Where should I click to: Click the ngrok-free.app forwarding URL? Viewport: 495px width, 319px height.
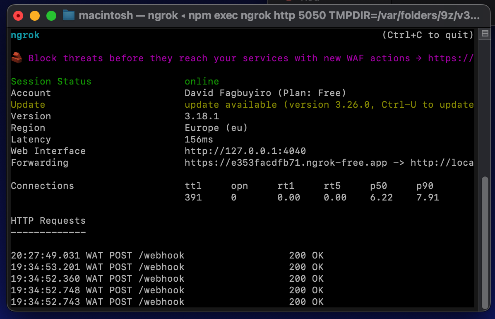tap(286, 163)
